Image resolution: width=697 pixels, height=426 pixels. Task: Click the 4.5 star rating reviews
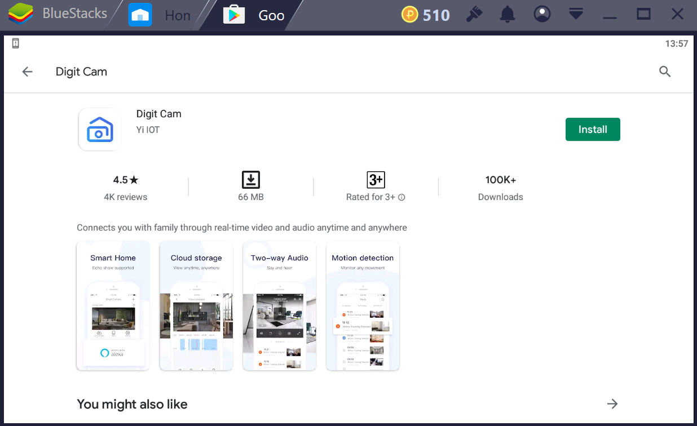[x=125, y=188]
